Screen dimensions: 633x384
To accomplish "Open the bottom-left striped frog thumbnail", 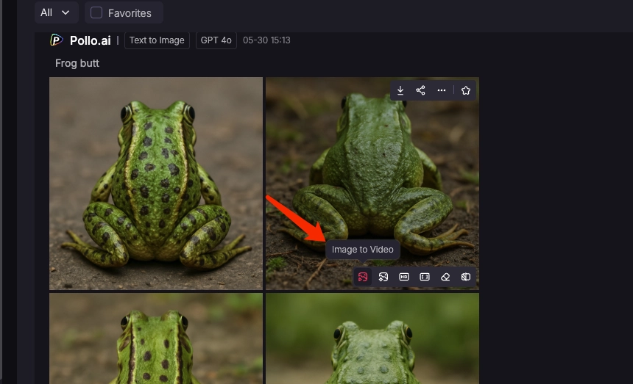I will click(x=156, y=338).
